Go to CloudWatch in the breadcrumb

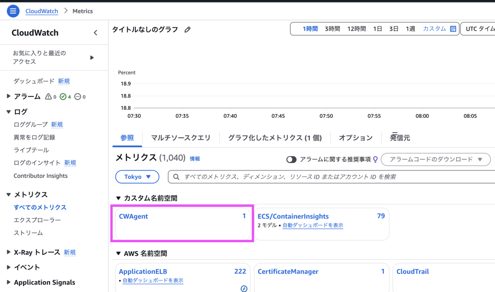click(x=42, y=11)
